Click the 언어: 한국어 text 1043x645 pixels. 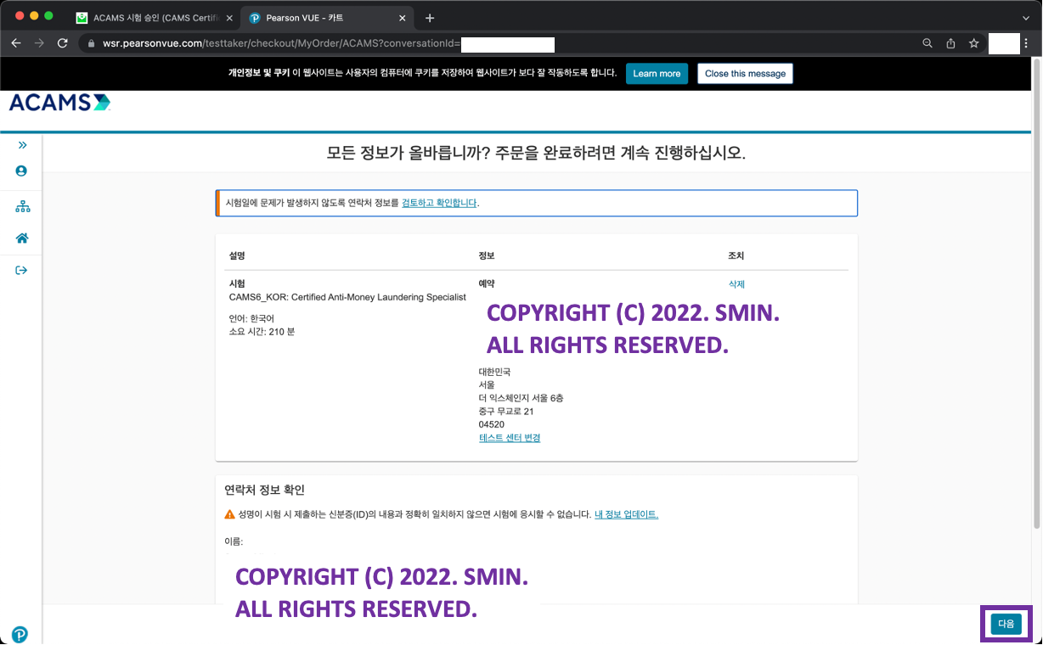point(251,318)
